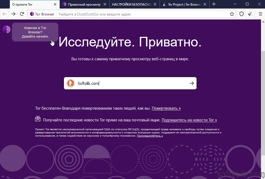Switch to the 'Tor Project | Tor Browser' tab

pos(185,5)
